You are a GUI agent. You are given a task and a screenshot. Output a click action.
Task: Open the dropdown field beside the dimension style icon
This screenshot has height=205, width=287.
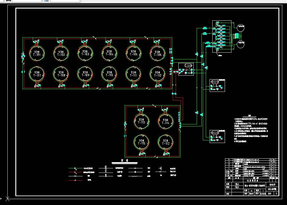click(x=27, y=1)
